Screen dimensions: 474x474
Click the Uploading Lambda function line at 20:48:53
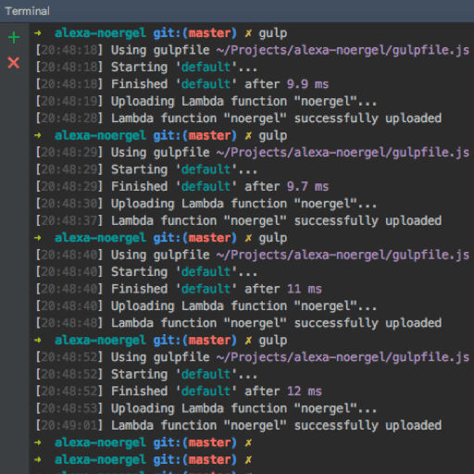[x=206, y=408]
